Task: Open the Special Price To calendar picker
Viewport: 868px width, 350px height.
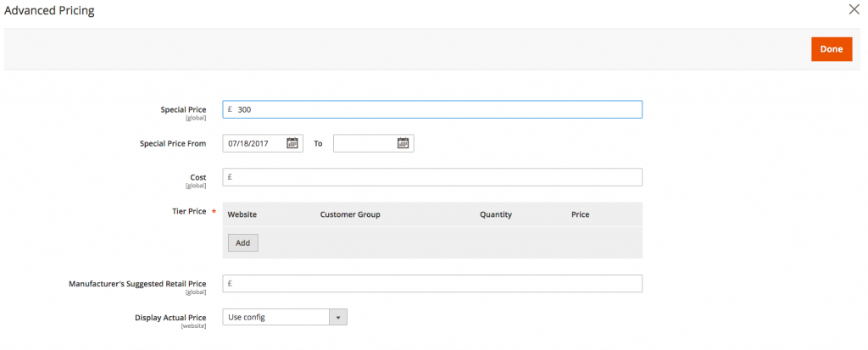Action: point(403,143)
